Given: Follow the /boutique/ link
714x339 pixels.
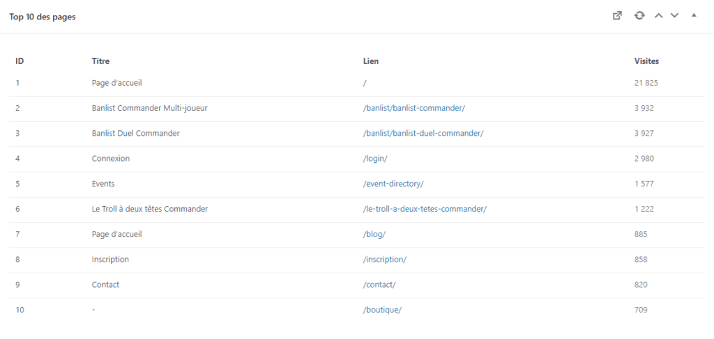Looking at the screenshot, I should pos(382,310).
